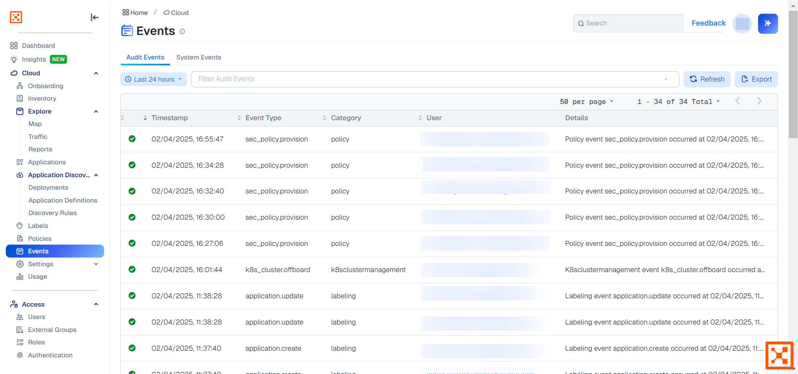Image resolution: width=798 pixels, height=374 pixels.
Task: Open Onboarding page
Action: (45, 86)
